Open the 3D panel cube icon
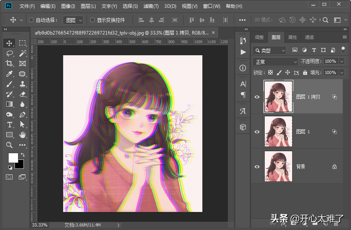The height and width of the screenshot is (230, 351). click(243, 127)
